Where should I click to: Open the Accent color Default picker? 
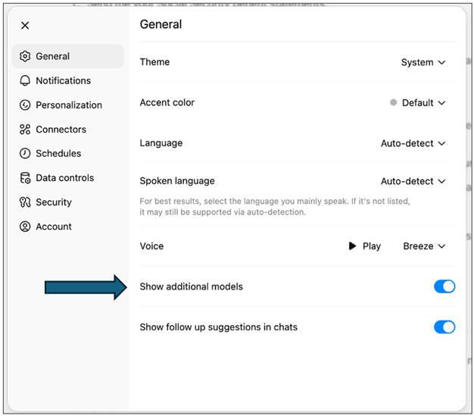(417, 103)
